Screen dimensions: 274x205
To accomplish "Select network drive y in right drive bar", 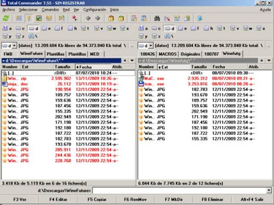I will [x=143, y=36].
